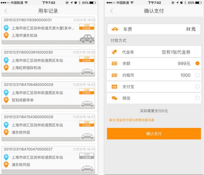Select 约租币 1000 radio button
This screenshot has height=175, width=204.
(x=197, y=75)
